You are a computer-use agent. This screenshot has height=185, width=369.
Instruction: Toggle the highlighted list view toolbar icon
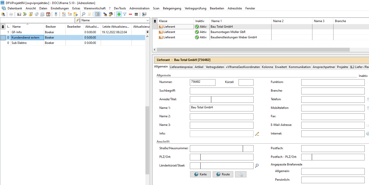[x=97, y=14]
